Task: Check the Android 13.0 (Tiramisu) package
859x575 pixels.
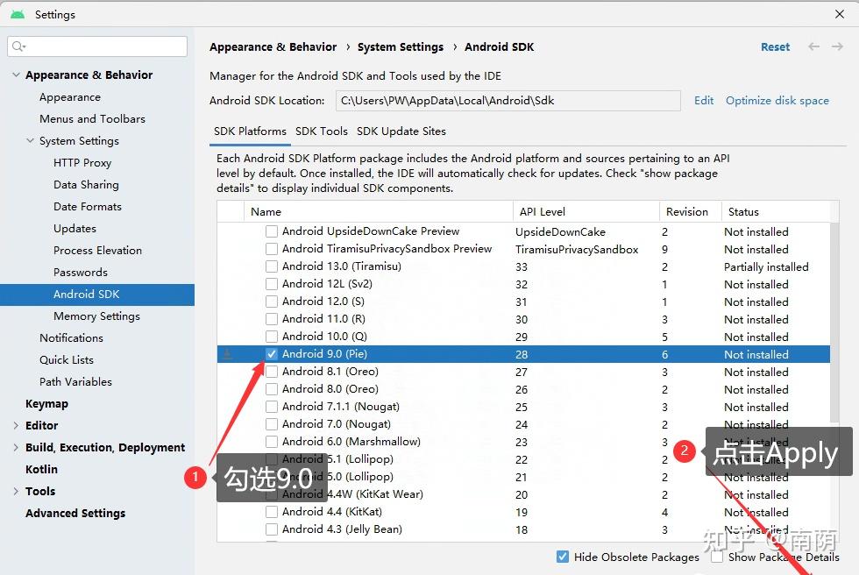Action: pyautogui.click(x=272, y=266)
